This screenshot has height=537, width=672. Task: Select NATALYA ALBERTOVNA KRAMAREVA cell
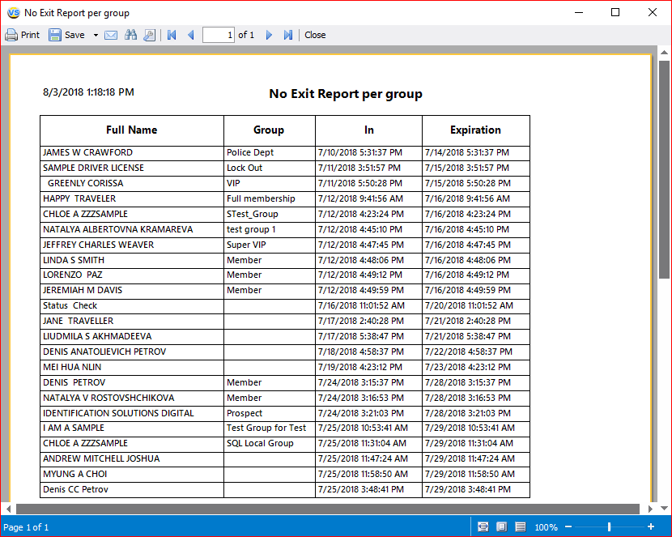132,230
